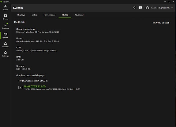The image size is (176, 127).
Task: Open the Home page in sidebar
Action: [x=5, y=8]
